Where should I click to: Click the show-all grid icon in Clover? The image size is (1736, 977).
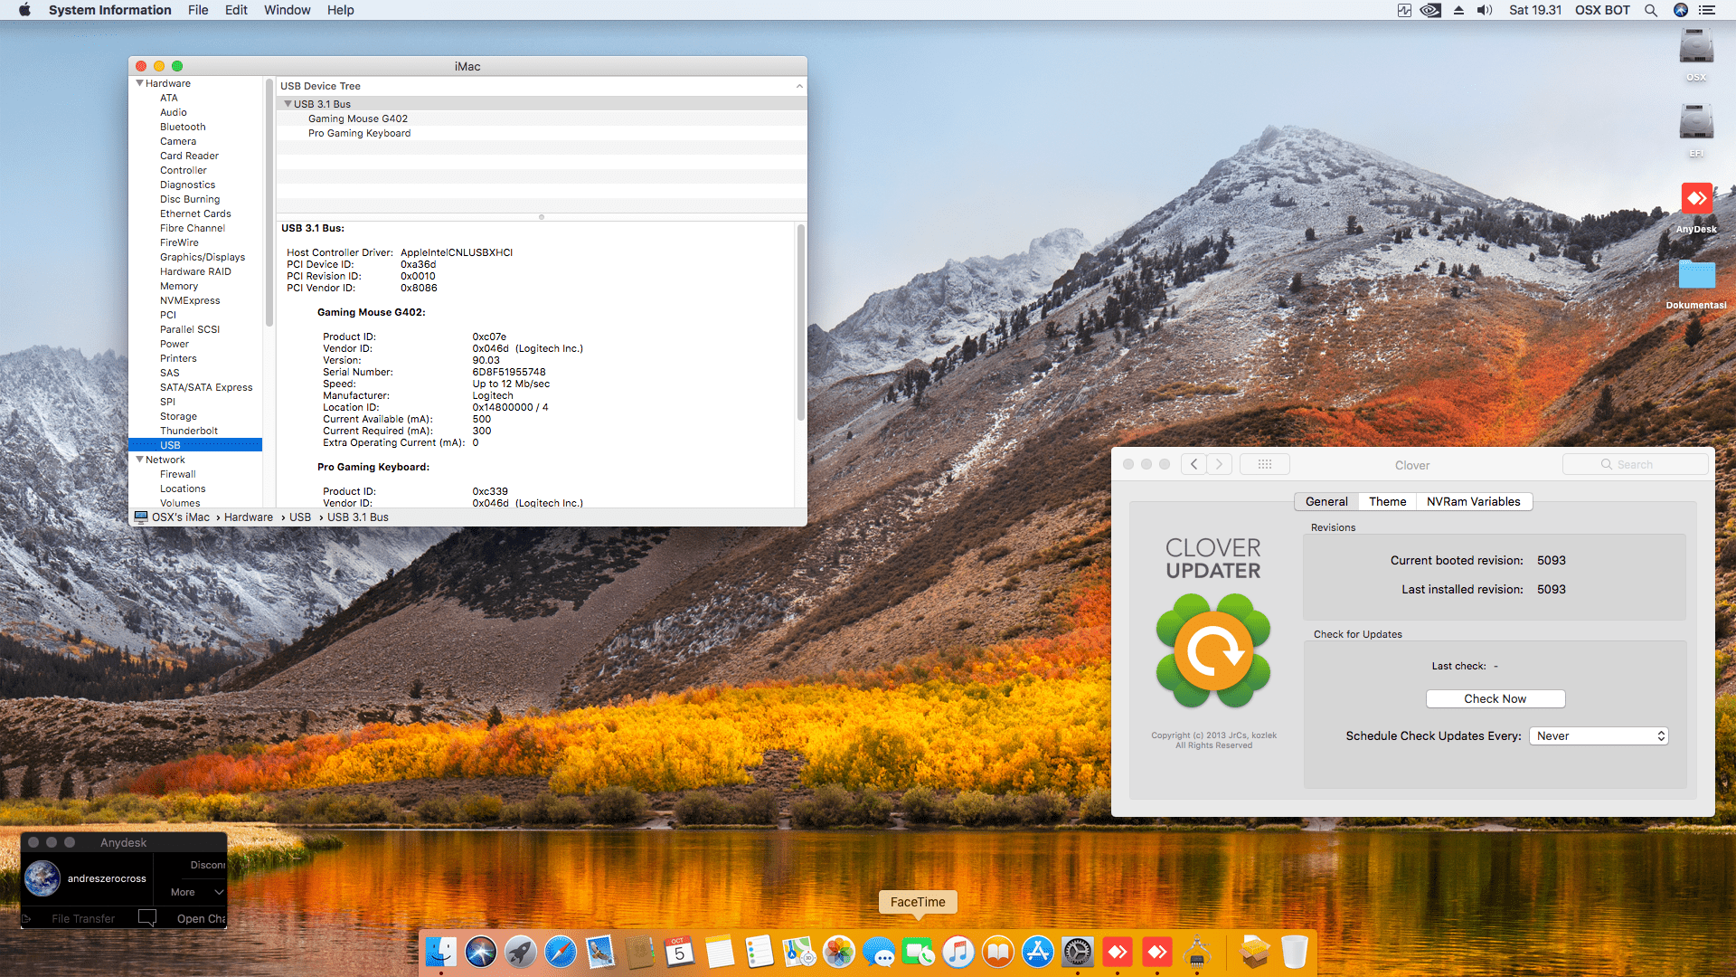[1264, 464]
